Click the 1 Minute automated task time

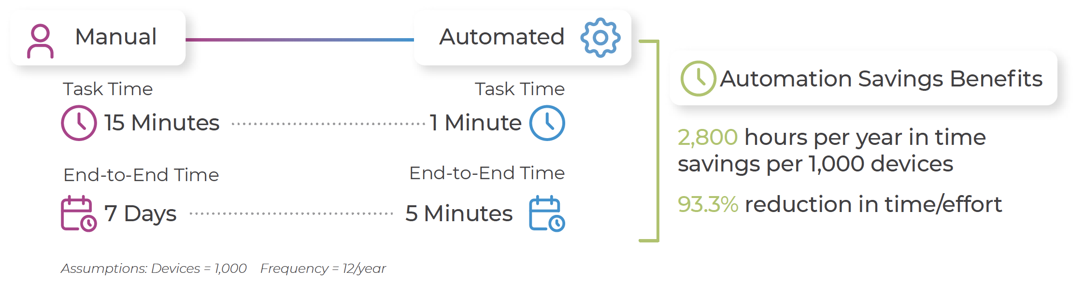point(475,123)
